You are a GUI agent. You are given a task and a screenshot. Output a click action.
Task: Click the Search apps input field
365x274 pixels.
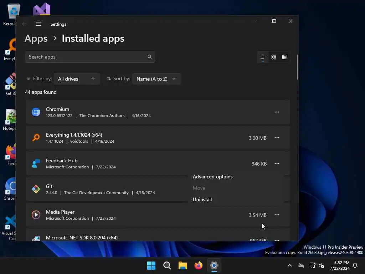pos(90,57)
